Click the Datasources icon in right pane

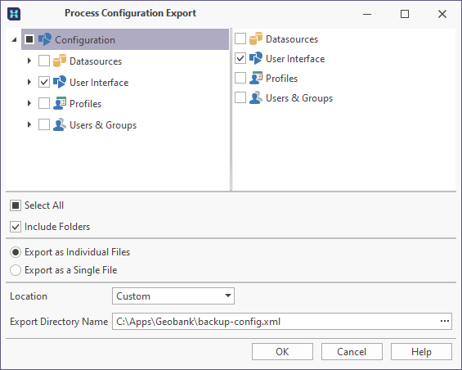pyautogui.click(x=255, y=38)
